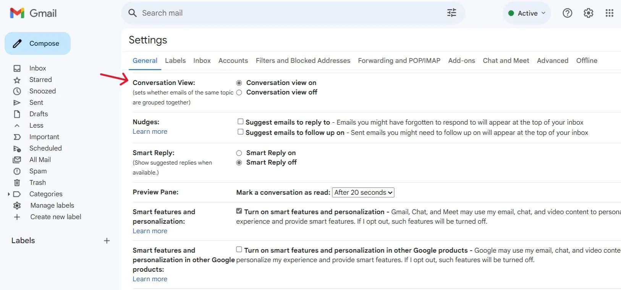
Task: Select Smart Reply on
Action: tap(239, 153)
